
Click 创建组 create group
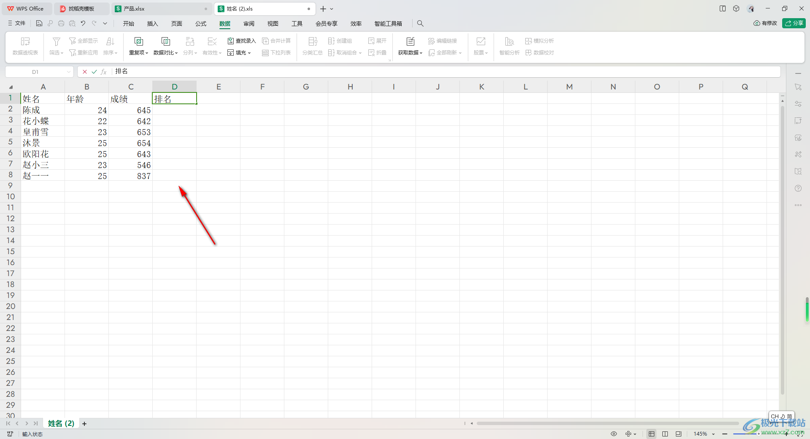click(x=340, y=41)
